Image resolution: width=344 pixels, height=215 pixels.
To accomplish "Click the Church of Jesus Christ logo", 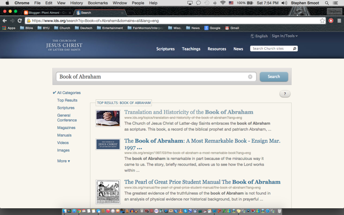I will (x=64, y=45).
